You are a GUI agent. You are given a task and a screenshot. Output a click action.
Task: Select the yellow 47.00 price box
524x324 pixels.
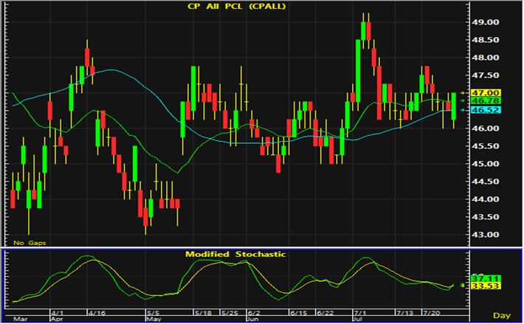pos(486,93)
